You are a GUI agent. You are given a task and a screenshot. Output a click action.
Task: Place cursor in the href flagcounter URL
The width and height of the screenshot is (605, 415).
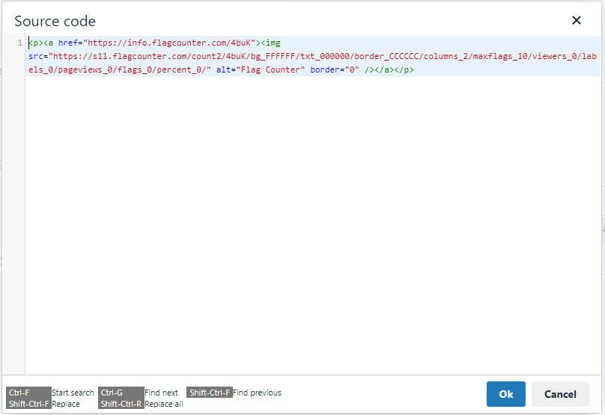point(169,43)
